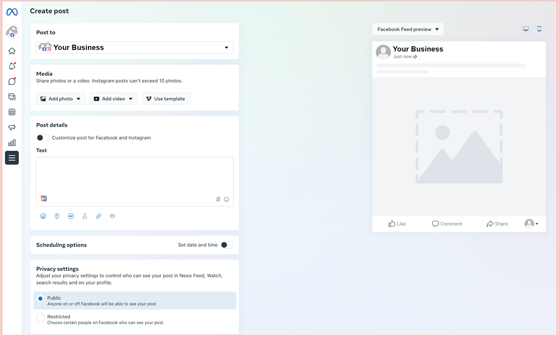Open the Posts and content sidebar icon
This screenshot has height=337, width=559.
click(12, 97)
